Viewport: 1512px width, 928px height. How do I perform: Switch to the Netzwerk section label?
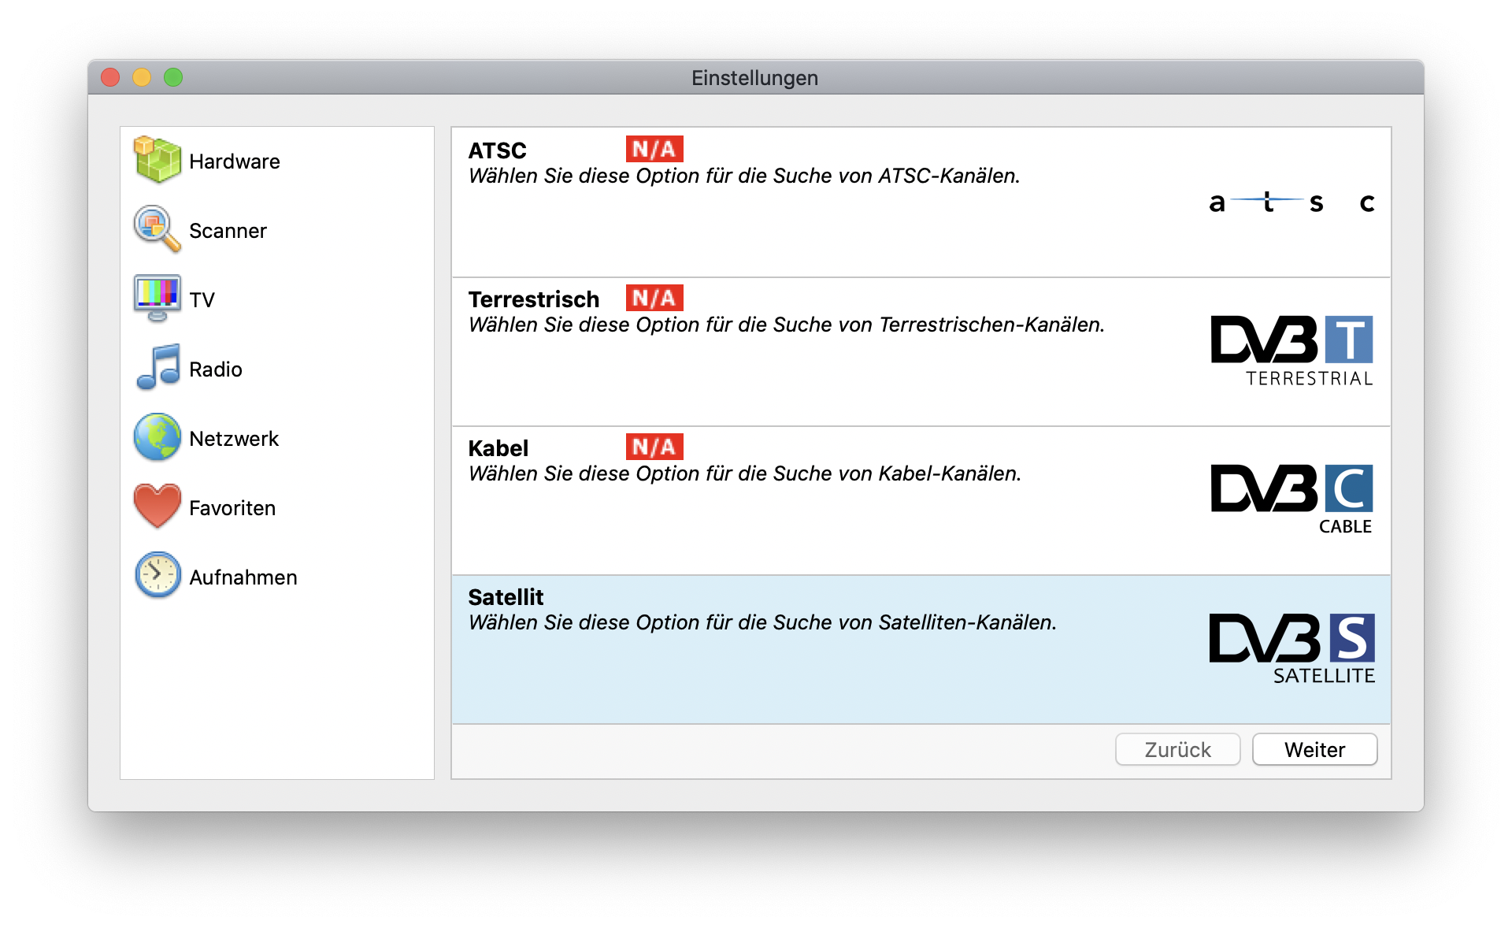(x=234, y=439)
